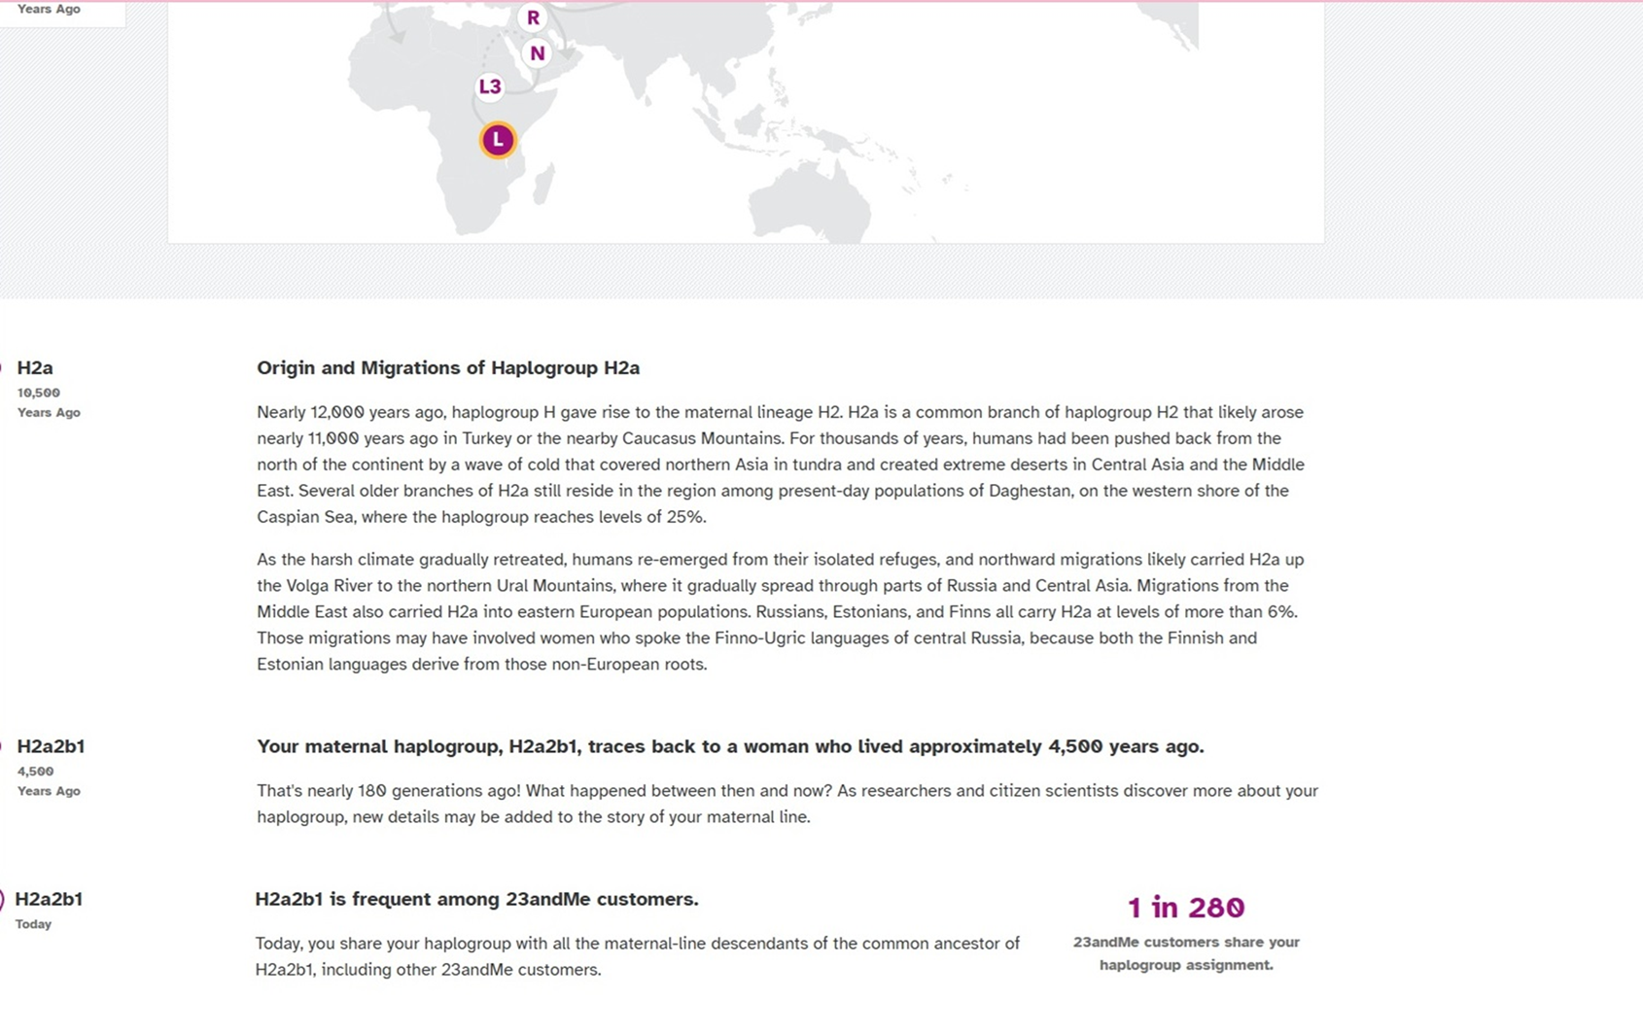Select H2a 10,500 years ago timeline entry
1643x1032 pixels.
click(49, 389)
